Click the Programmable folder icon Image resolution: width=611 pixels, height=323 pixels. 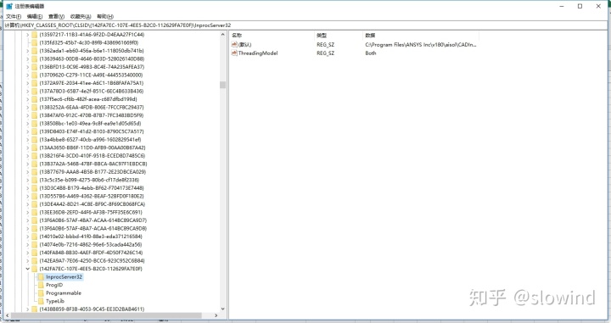click(x=41, y=293)
